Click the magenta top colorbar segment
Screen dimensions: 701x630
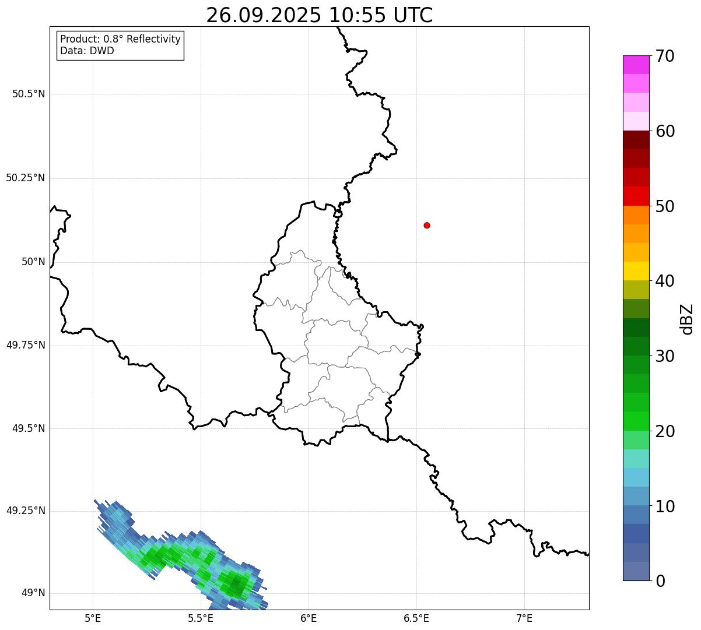pyautogui.click(x=636, y=65)
